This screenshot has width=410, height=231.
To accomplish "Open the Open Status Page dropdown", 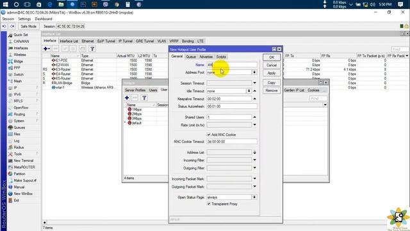I will [254, 197].
